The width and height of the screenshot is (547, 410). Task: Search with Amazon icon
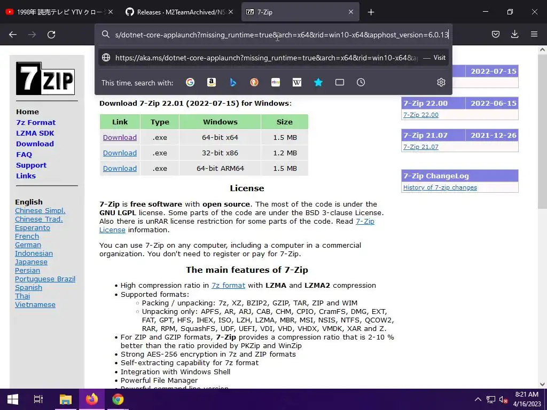pyautogui.click(x=212, y=82)
